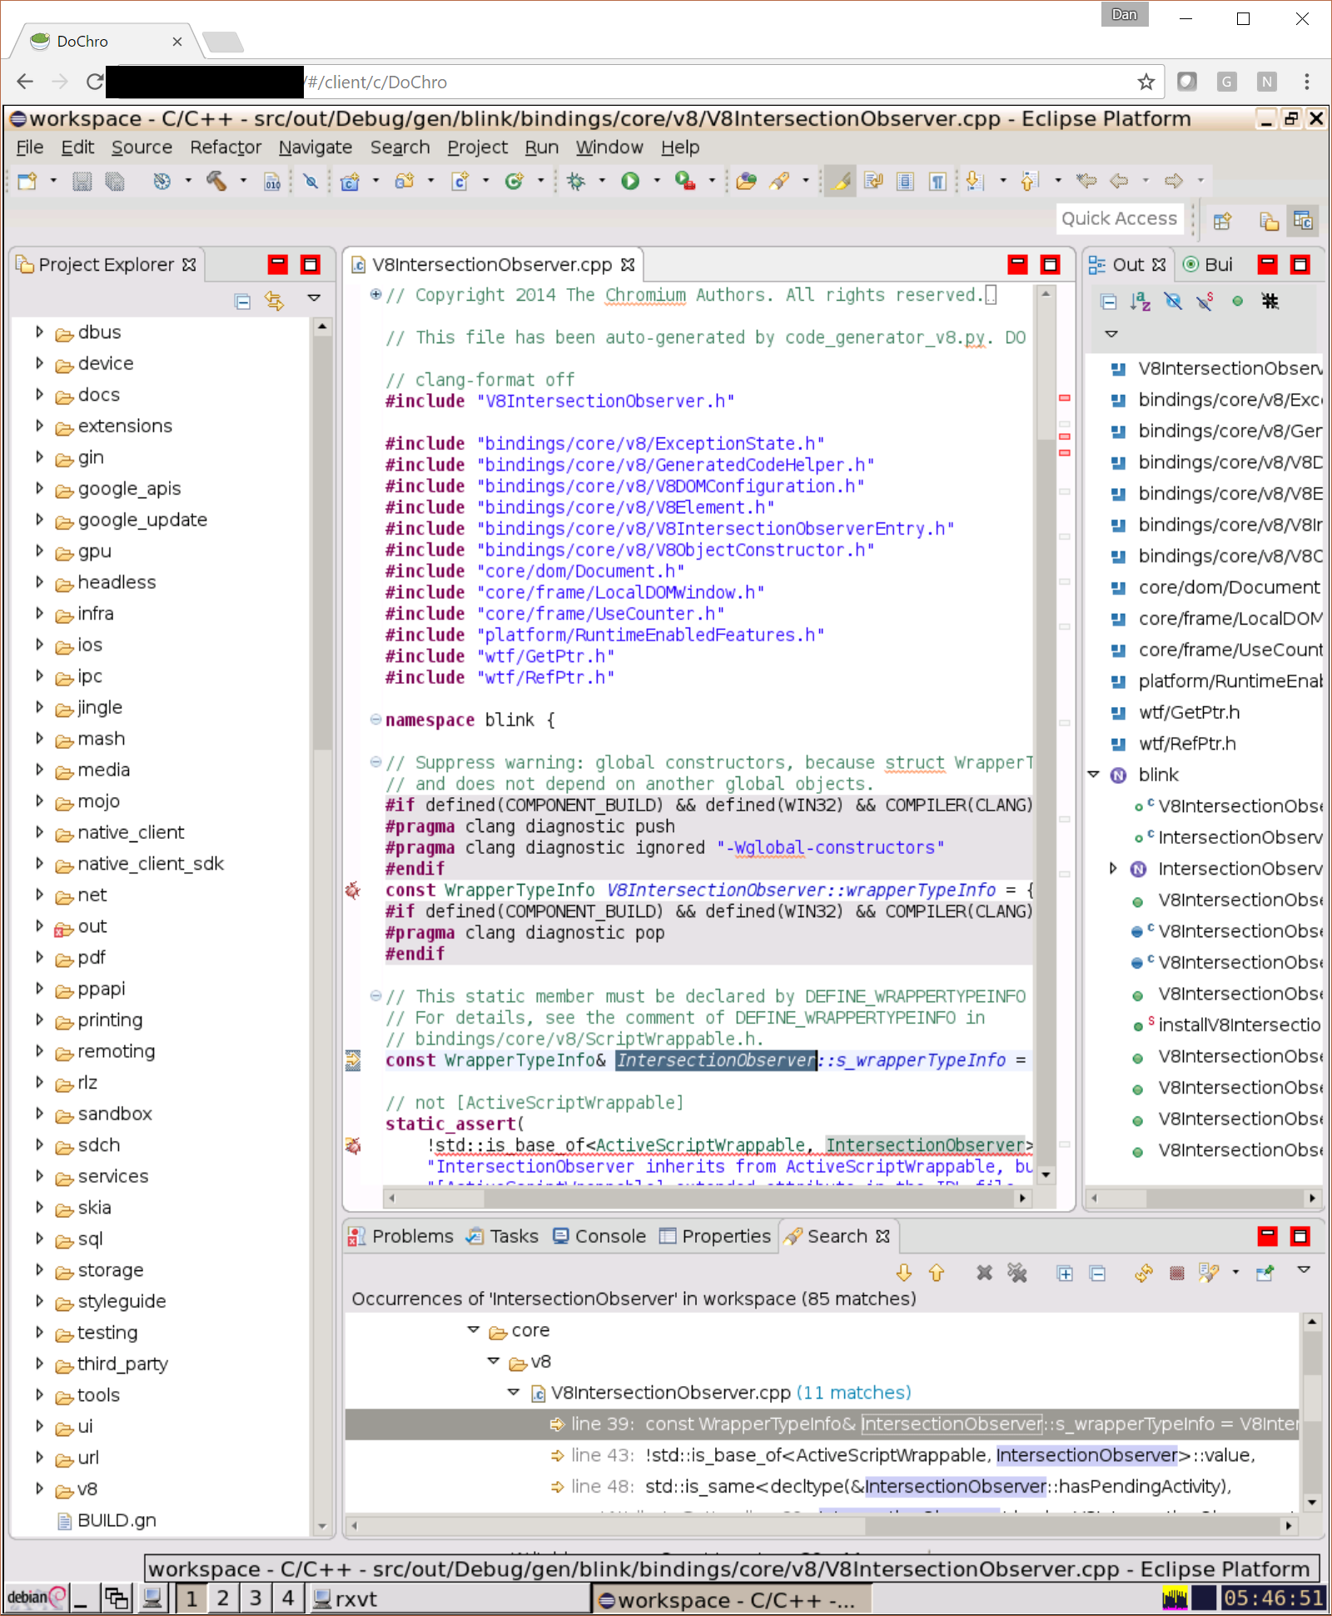
Task: Click the Search view horizontal scrollbar
Action: (822, 1526)
